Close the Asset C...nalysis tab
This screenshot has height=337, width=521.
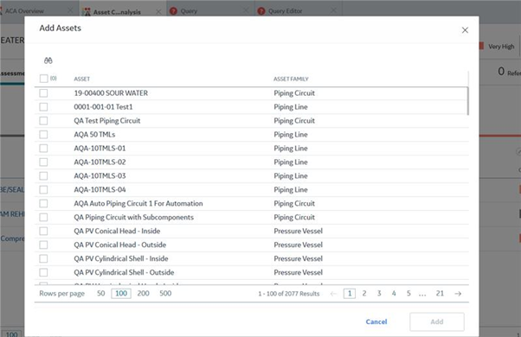click(158, 12)
